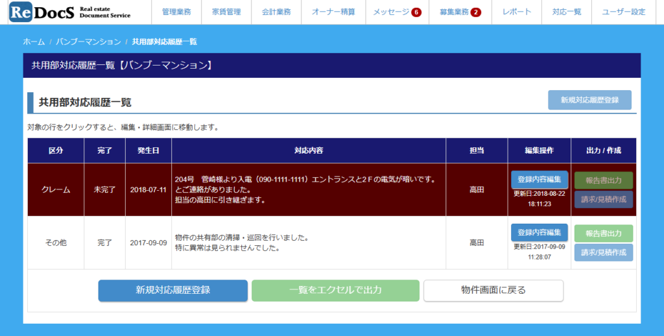Create 請求/見積 for the クレーム row
664x336 pixels.
click(603, 199)
